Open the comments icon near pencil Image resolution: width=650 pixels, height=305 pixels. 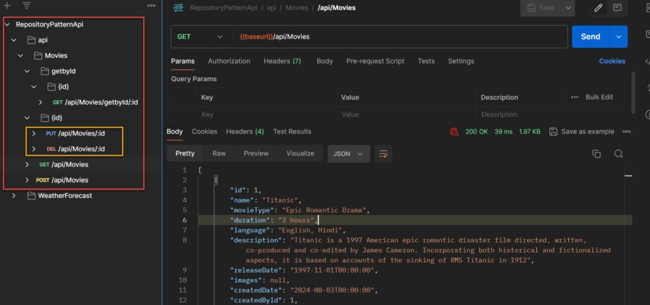point(617,8)
